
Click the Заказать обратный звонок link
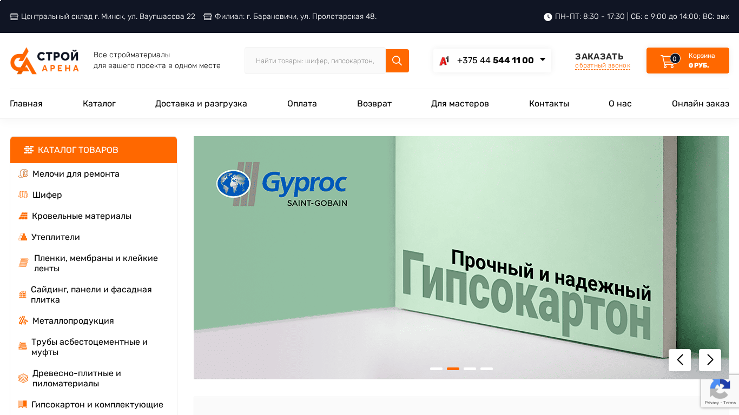tap(603, 61)
